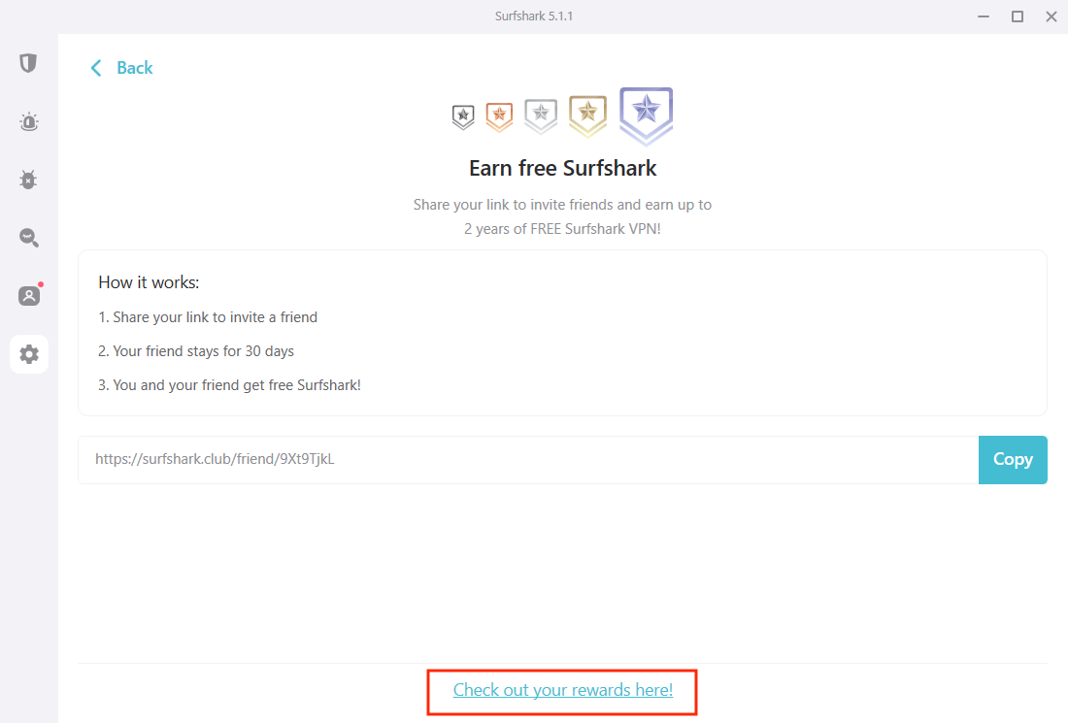Click the orange star badge
Image resolution: width=1068 pixels, height=723 pixels.
coord(499,115)
